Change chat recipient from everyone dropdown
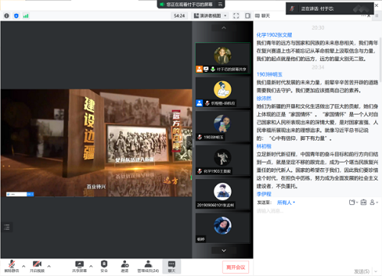Viewport: 382px width, 276px height. click(x=286, y=203)
